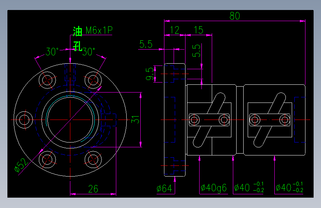Viewport: 321px width, 208px height.
Task: Click the horizontal 5.5 dimension text
Action: tap(146, 44)
